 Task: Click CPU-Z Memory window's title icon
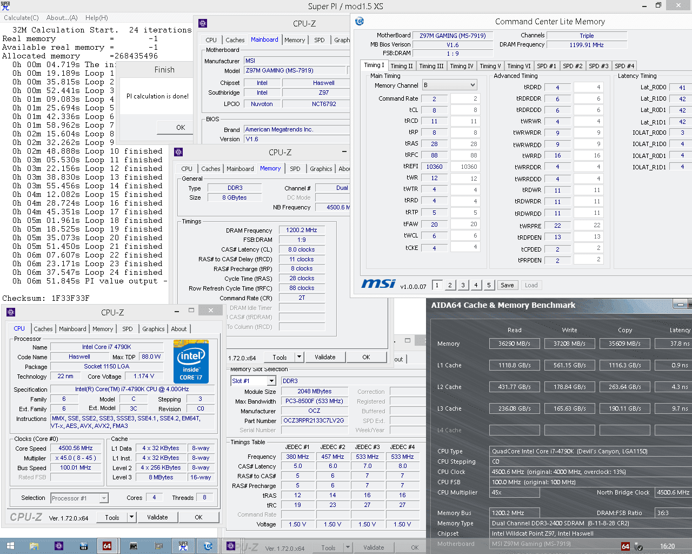click(x=178, y=152)
